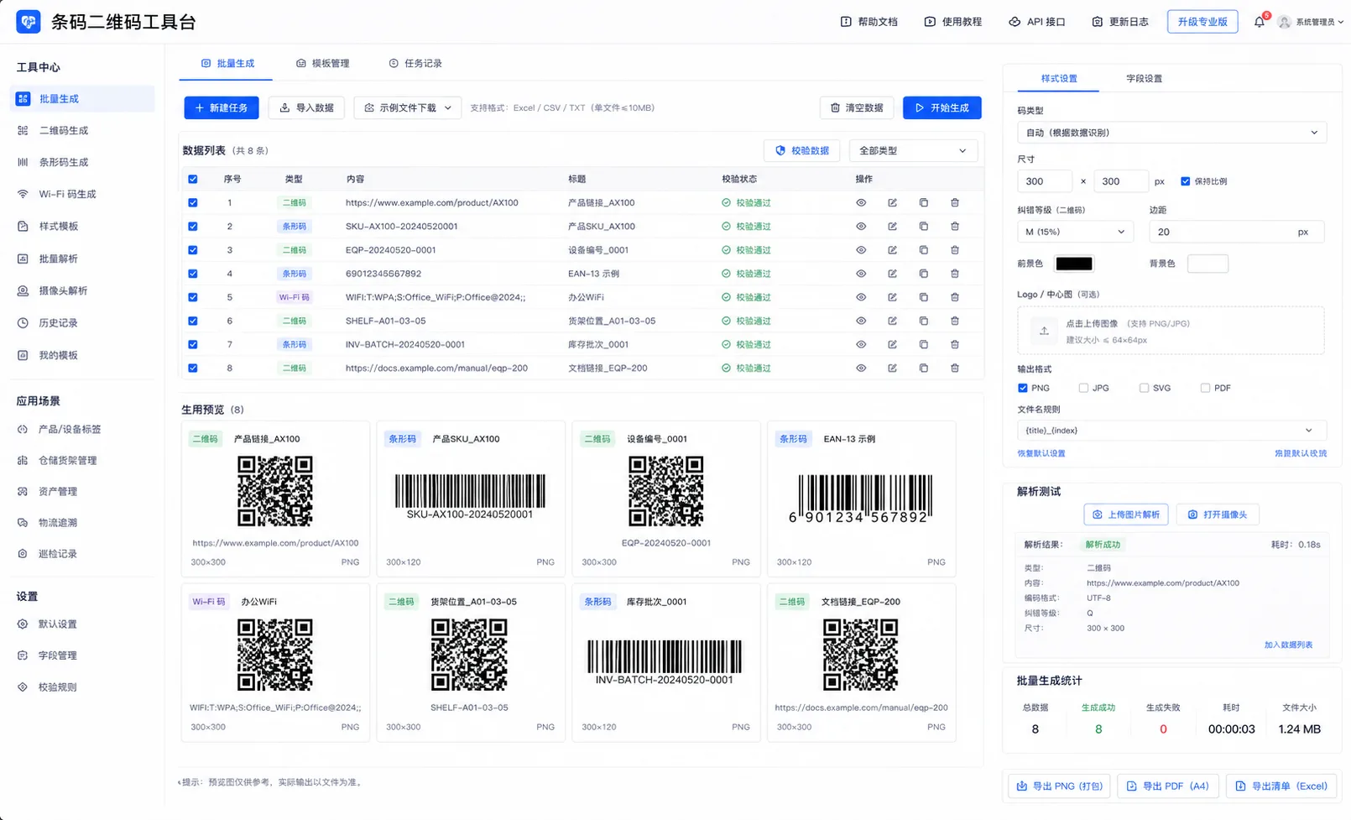
Task: Copy row 3 EQP-20240520-0001 entry
Action: tap(924, 250)
